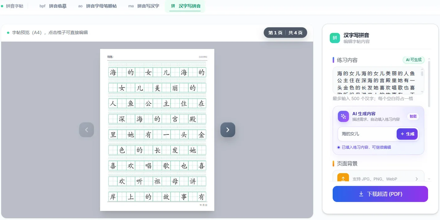Screen dimensions: 440x220
Task: Click the 字帖预览（A4）hint text
Action: (x=50, y=32)
